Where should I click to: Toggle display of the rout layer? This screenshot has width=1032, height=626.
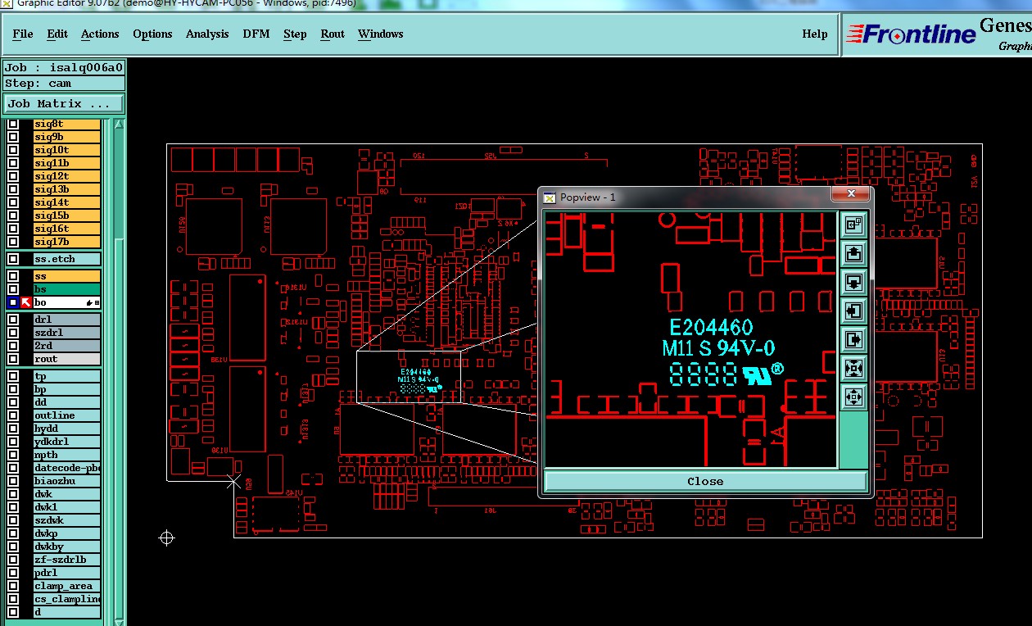coord(13,359)
